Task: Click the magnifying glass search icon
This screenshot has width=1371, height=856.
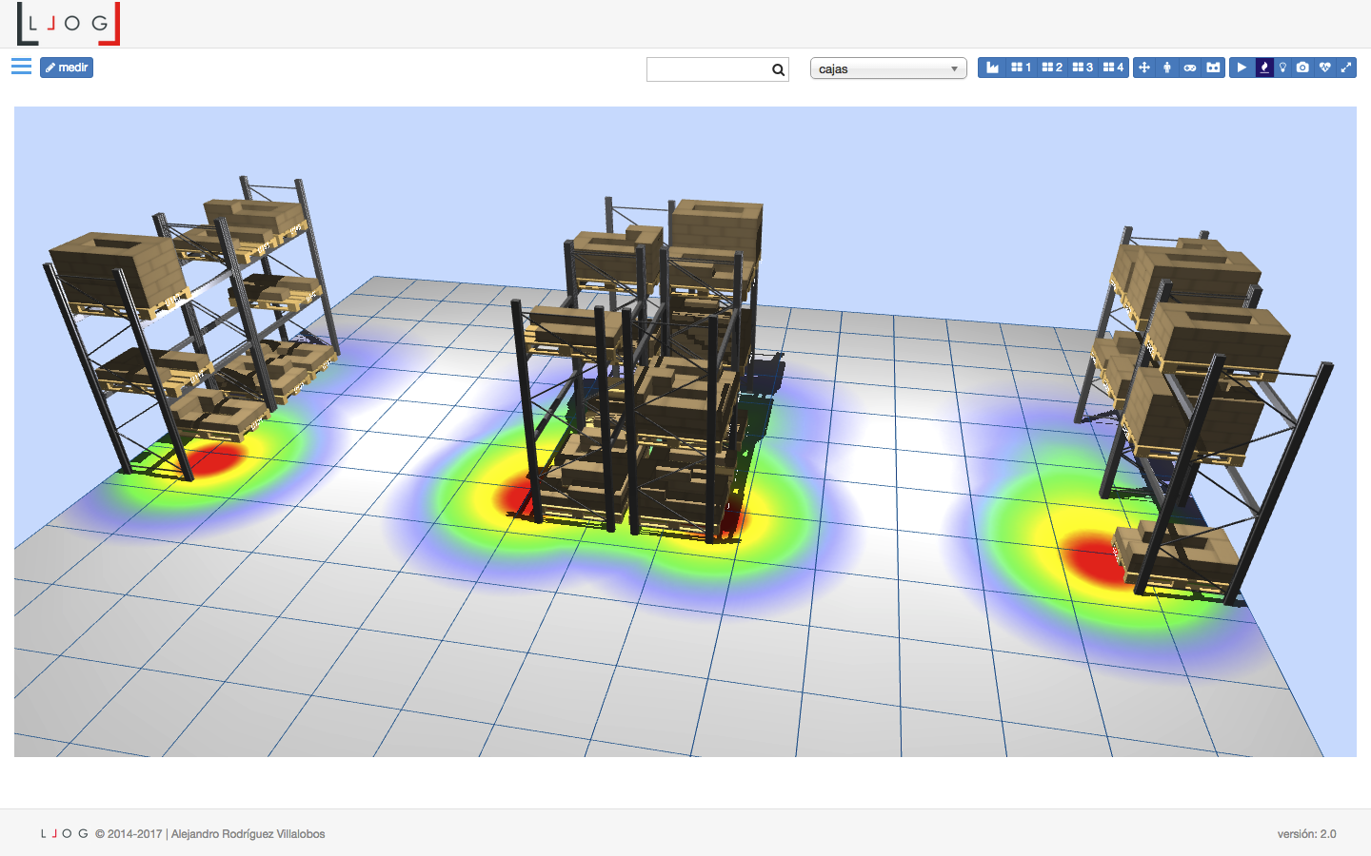Action: point(778,69)
